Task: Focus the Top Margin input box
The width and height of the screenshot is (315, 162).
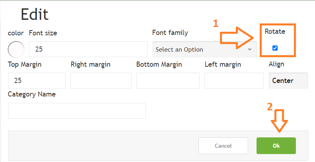Action: click(x=37, y=80)
